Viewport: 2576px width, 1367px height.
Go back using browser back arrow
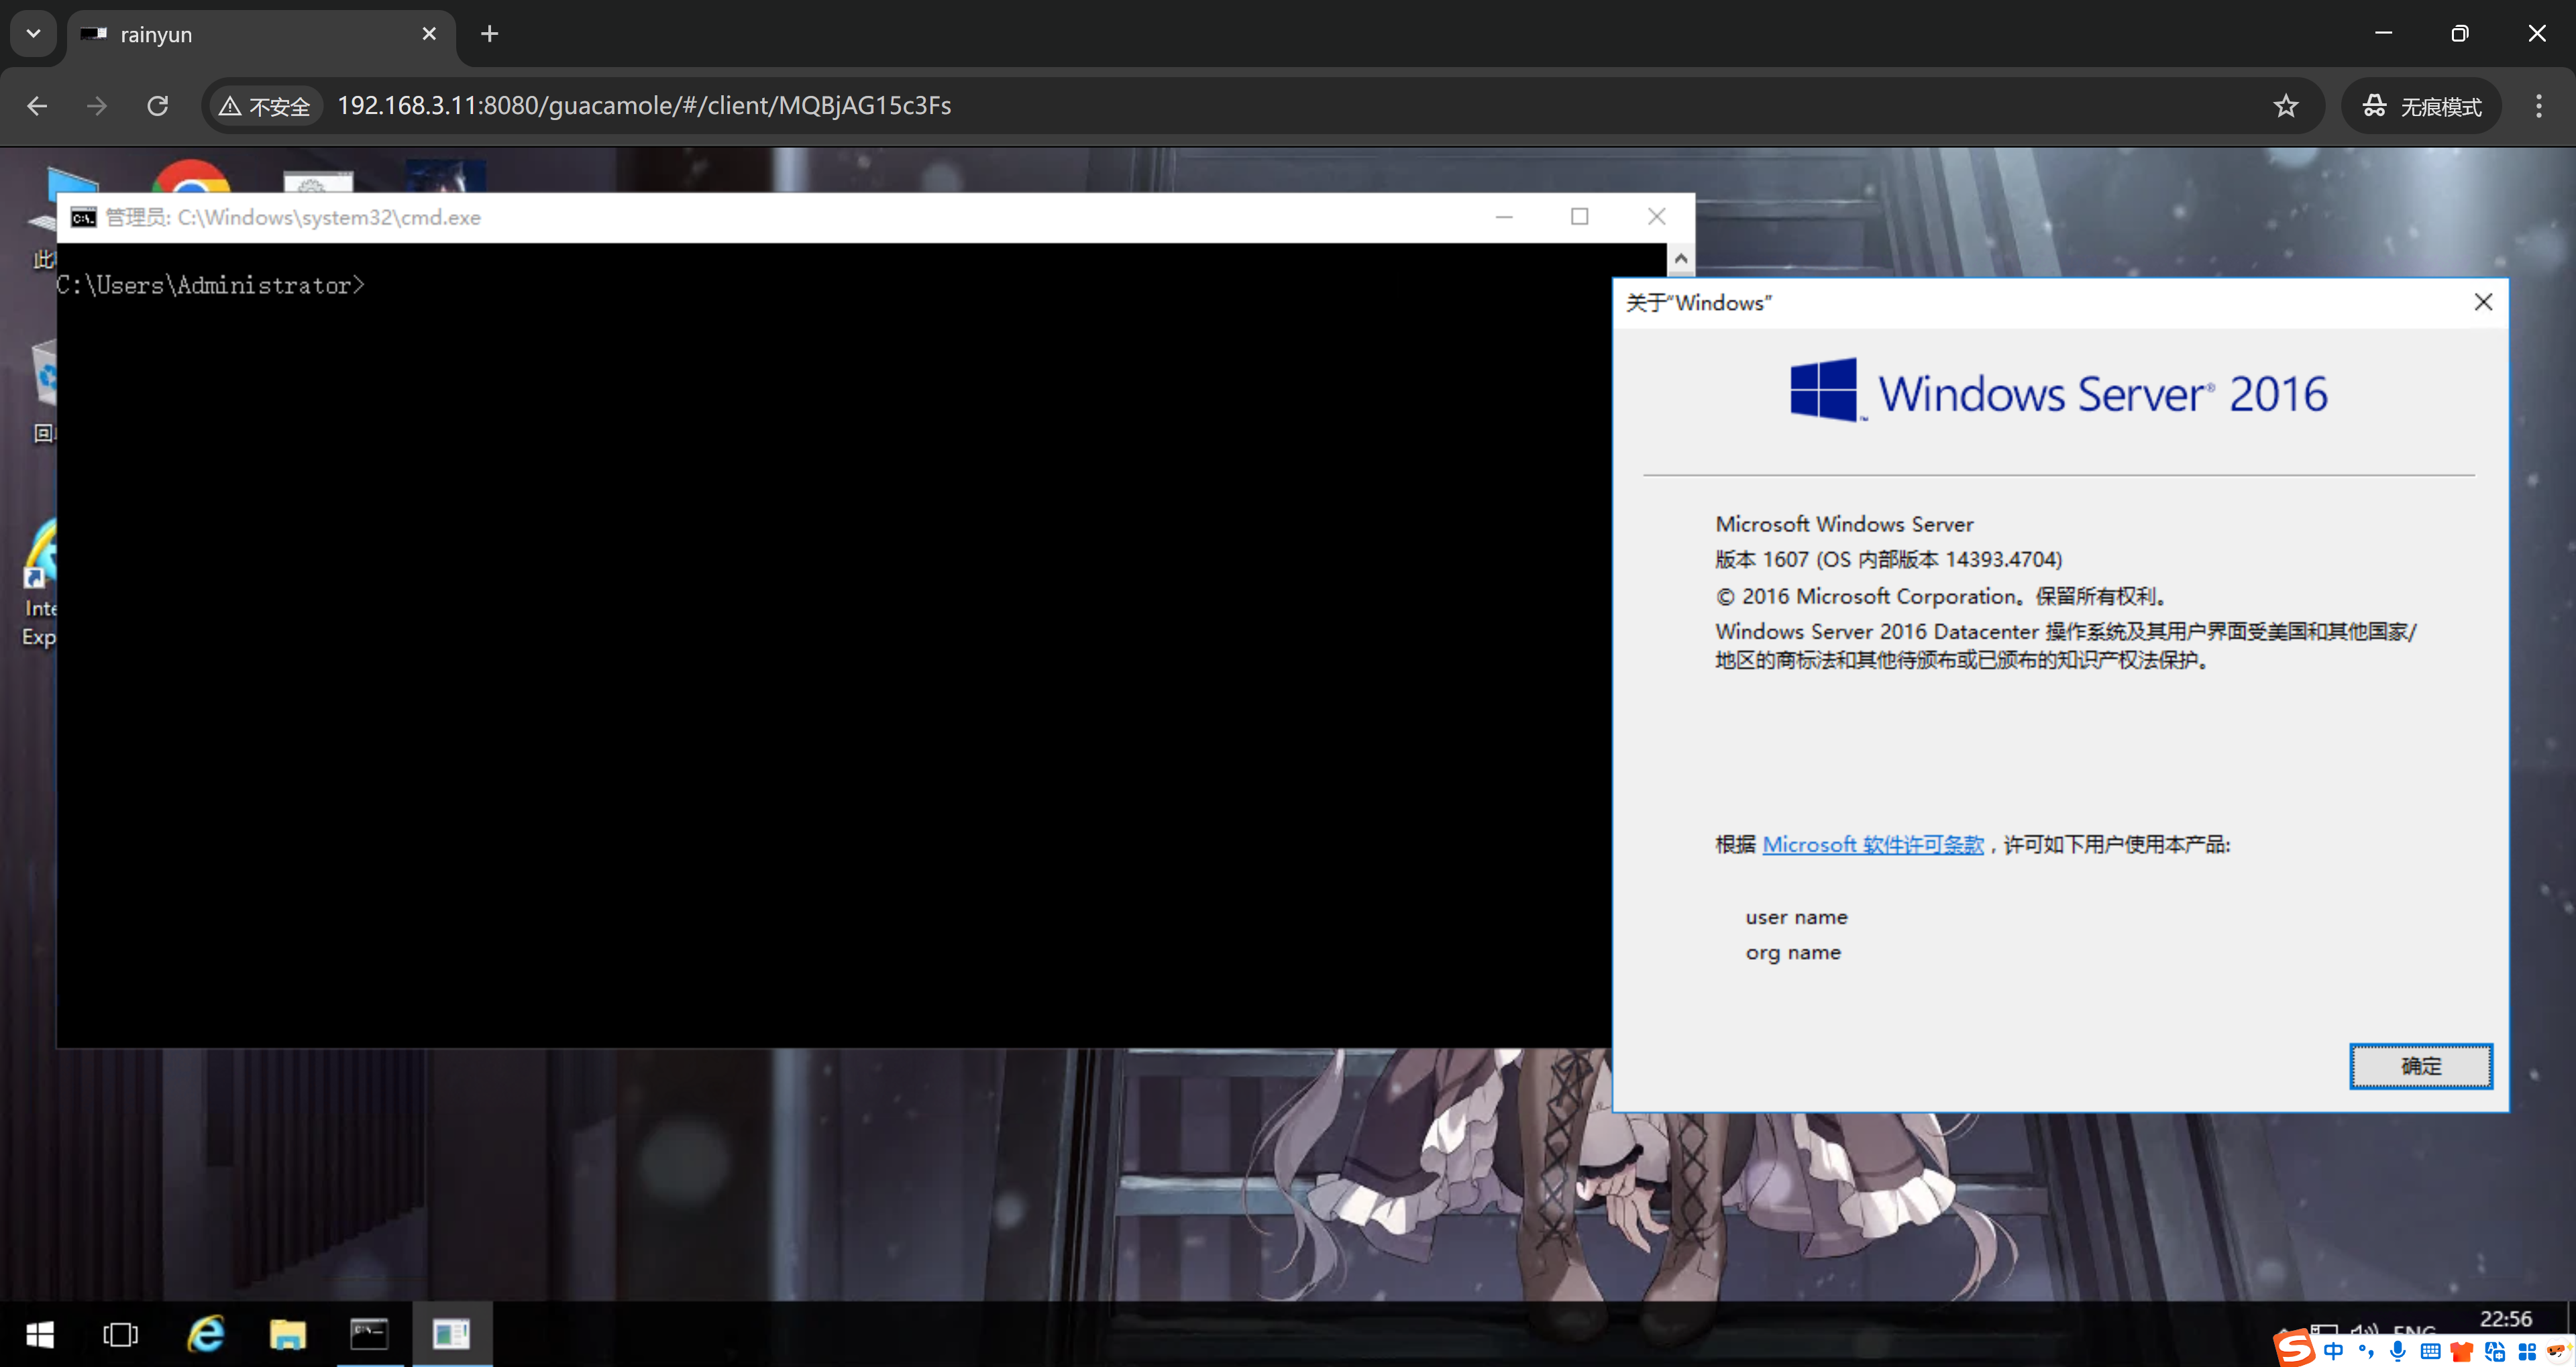37,106
